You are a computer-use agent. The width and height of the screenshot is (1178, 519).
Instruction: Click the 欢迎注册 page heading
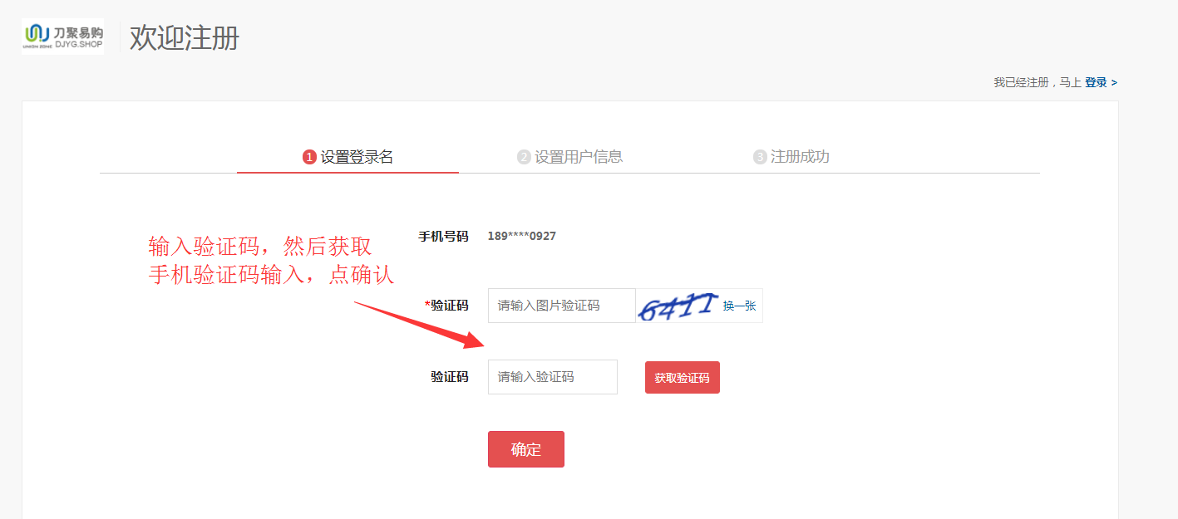click(185, 38)
